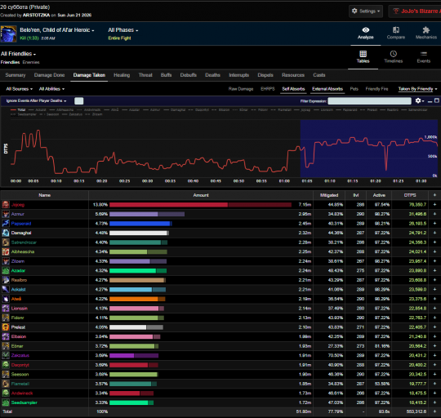The image size is (441, 418).
Task: Click Azadar's class spec icon
Action: pyautogui.click(x=6, y=270)
